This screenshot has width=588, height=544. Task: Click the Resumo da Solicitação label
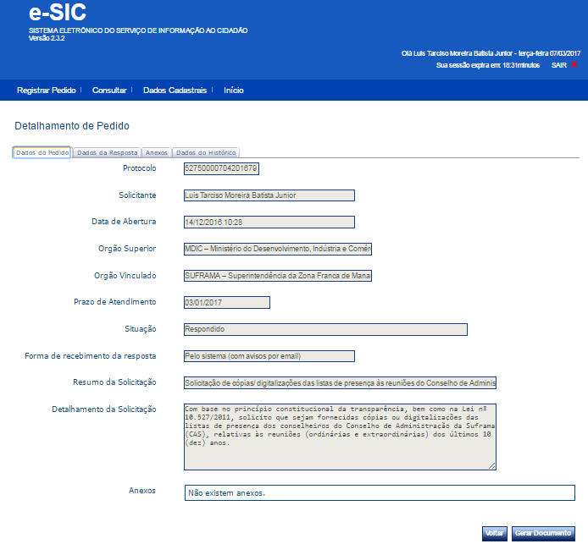coord(114,382)
